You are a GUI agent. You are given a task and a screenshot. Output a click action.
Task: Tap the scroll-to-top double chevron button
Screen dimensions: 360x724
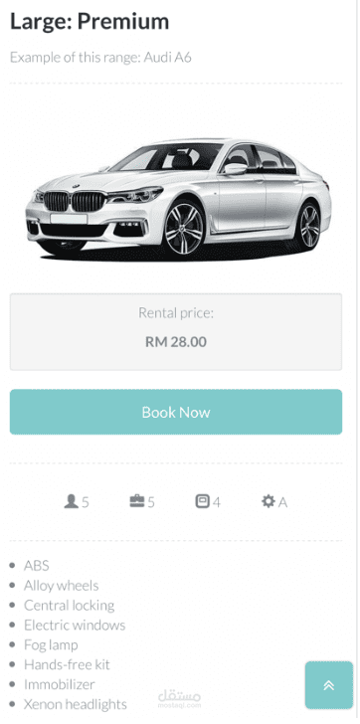coord(328,685)
